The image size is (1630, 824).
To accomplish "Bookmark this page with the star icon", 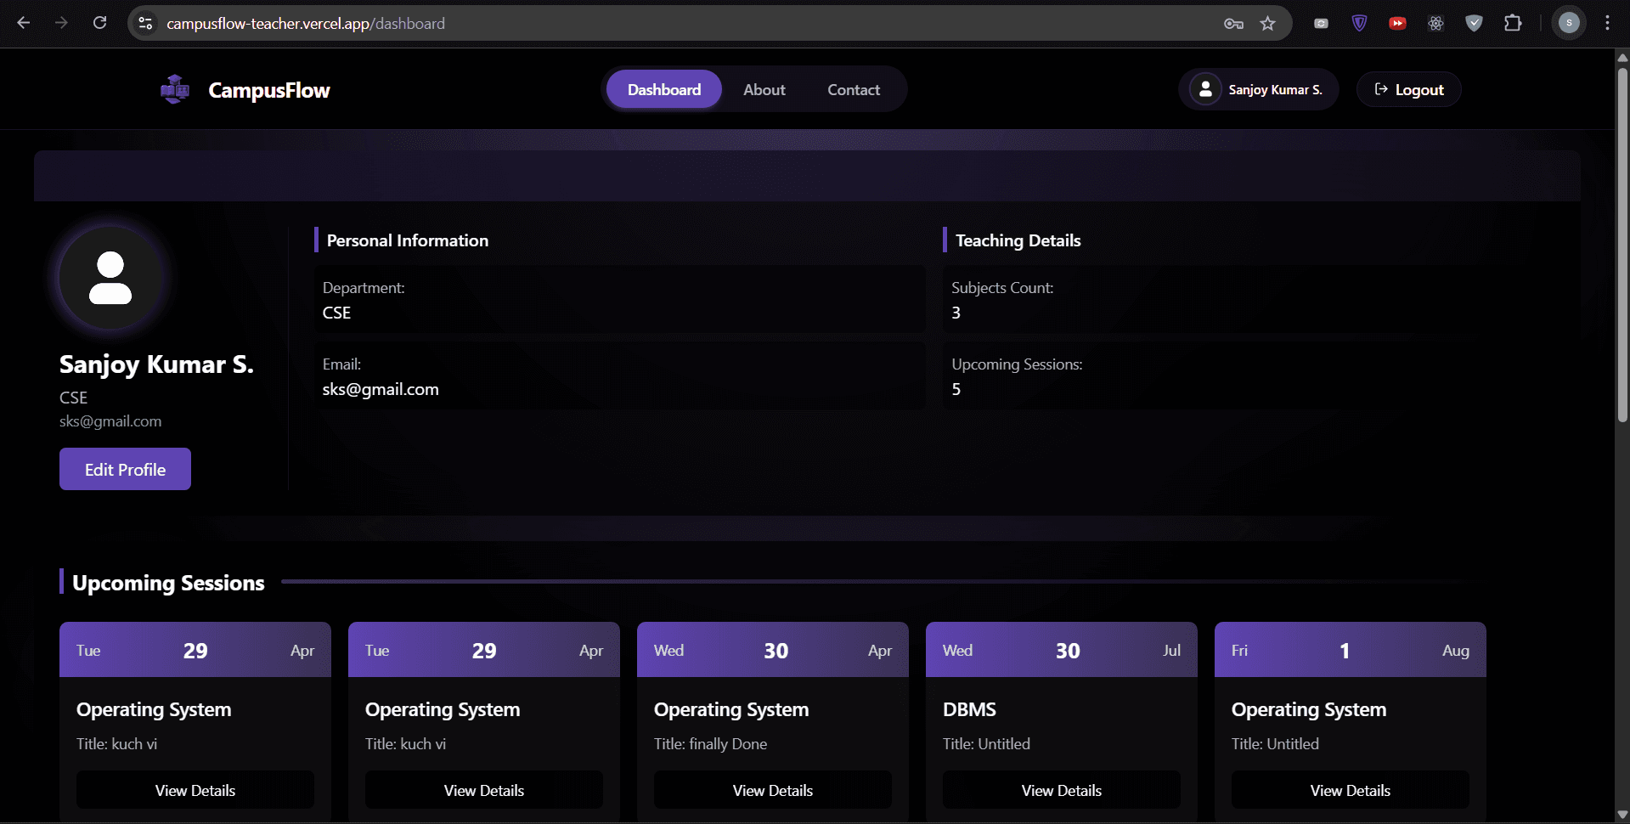I will (1268, 23).
